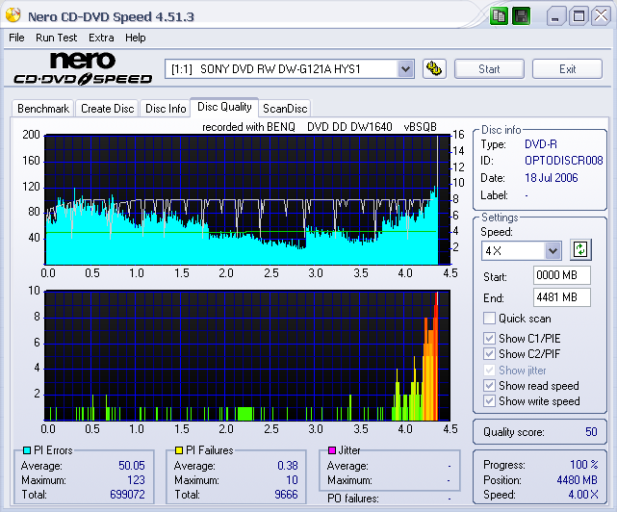Click the End position MB field
The width and height of the screenshot is (617, 512).
[561, 297]
